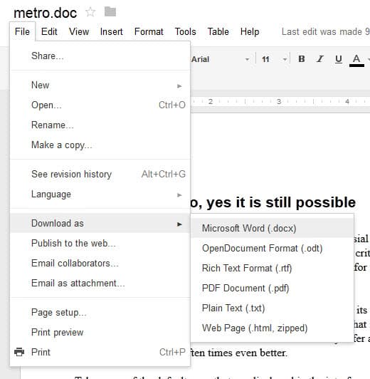Screen dimensions: 370x379
Task: Choose Share... from File menu
Action: (x=100, y=56)
